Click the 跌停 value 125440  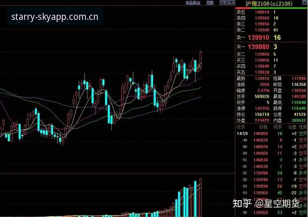pos(298,108)
